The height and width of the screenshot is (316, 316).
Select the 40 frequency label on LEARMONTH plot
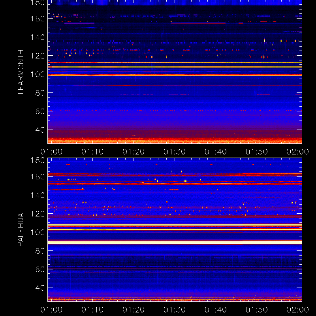coord(40,130)
